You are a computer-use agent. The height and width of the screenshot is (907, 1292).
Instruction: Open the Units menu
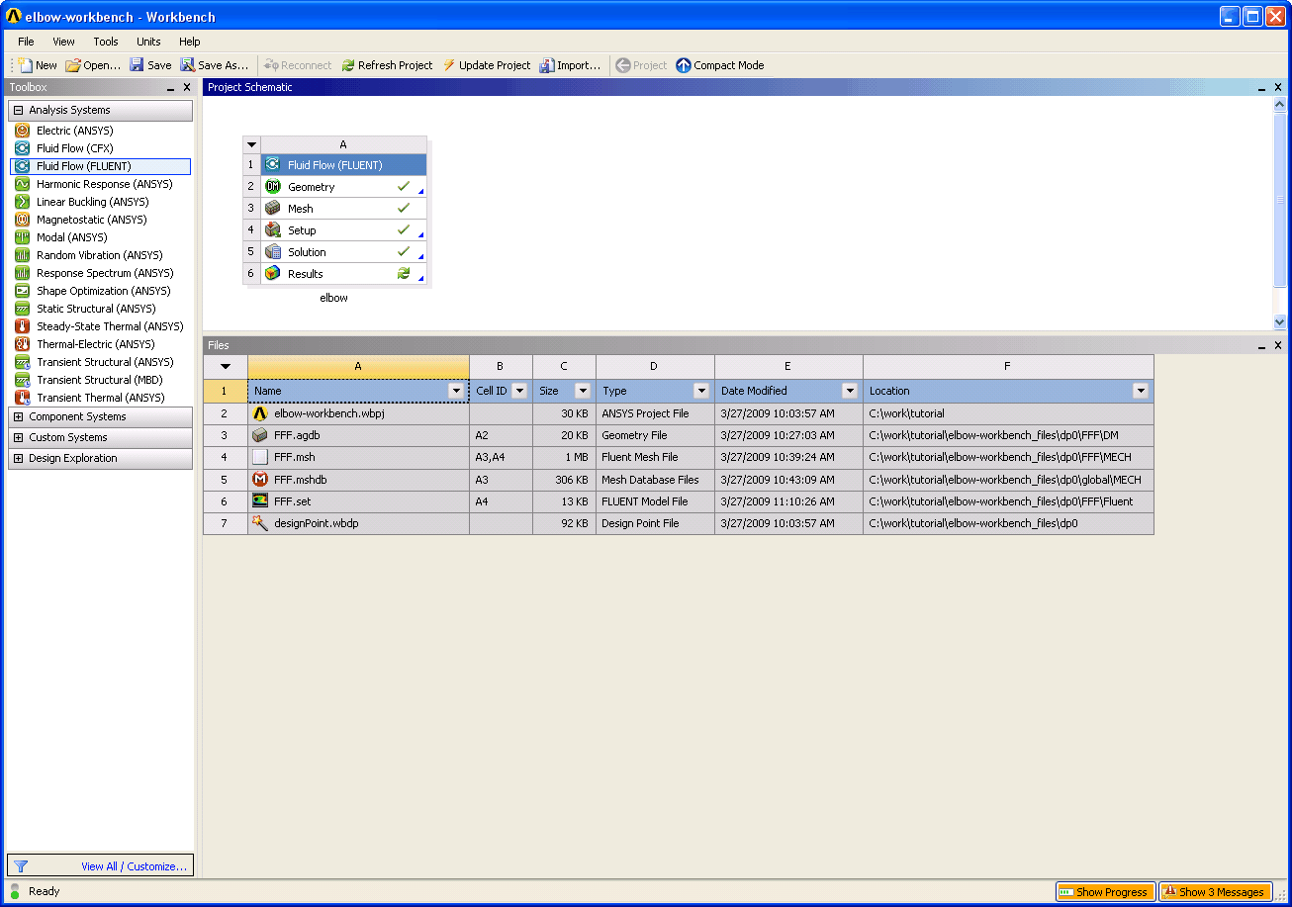(149, 42)
